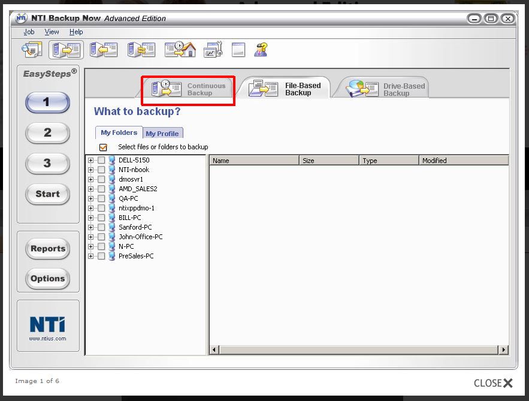
Task: Open the Help menu
Action: [76, 32]
